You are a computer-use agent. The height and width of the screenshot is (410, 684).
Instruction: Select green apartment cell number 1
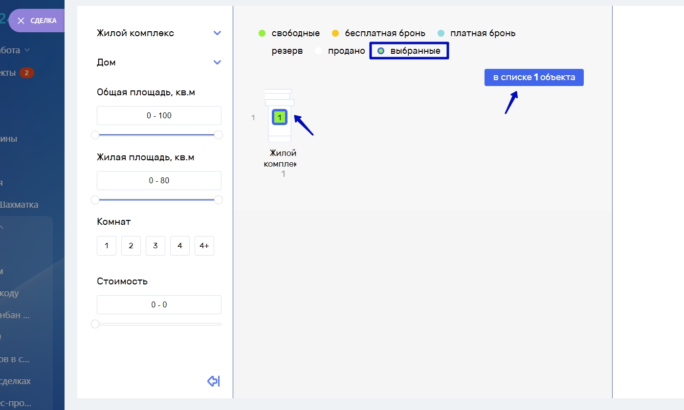tap(279, 117)
